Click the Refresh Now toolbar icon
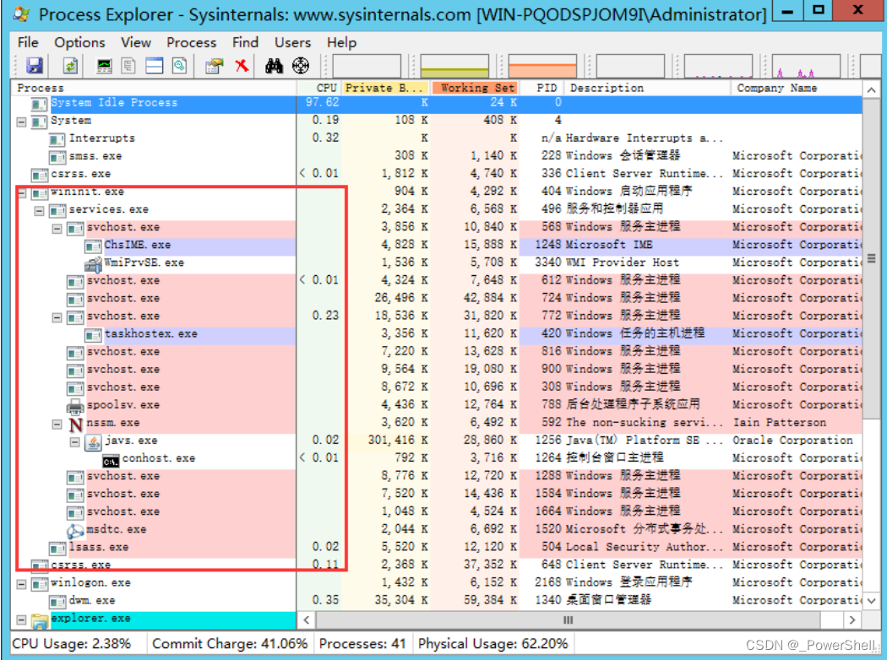 point(70,66)
